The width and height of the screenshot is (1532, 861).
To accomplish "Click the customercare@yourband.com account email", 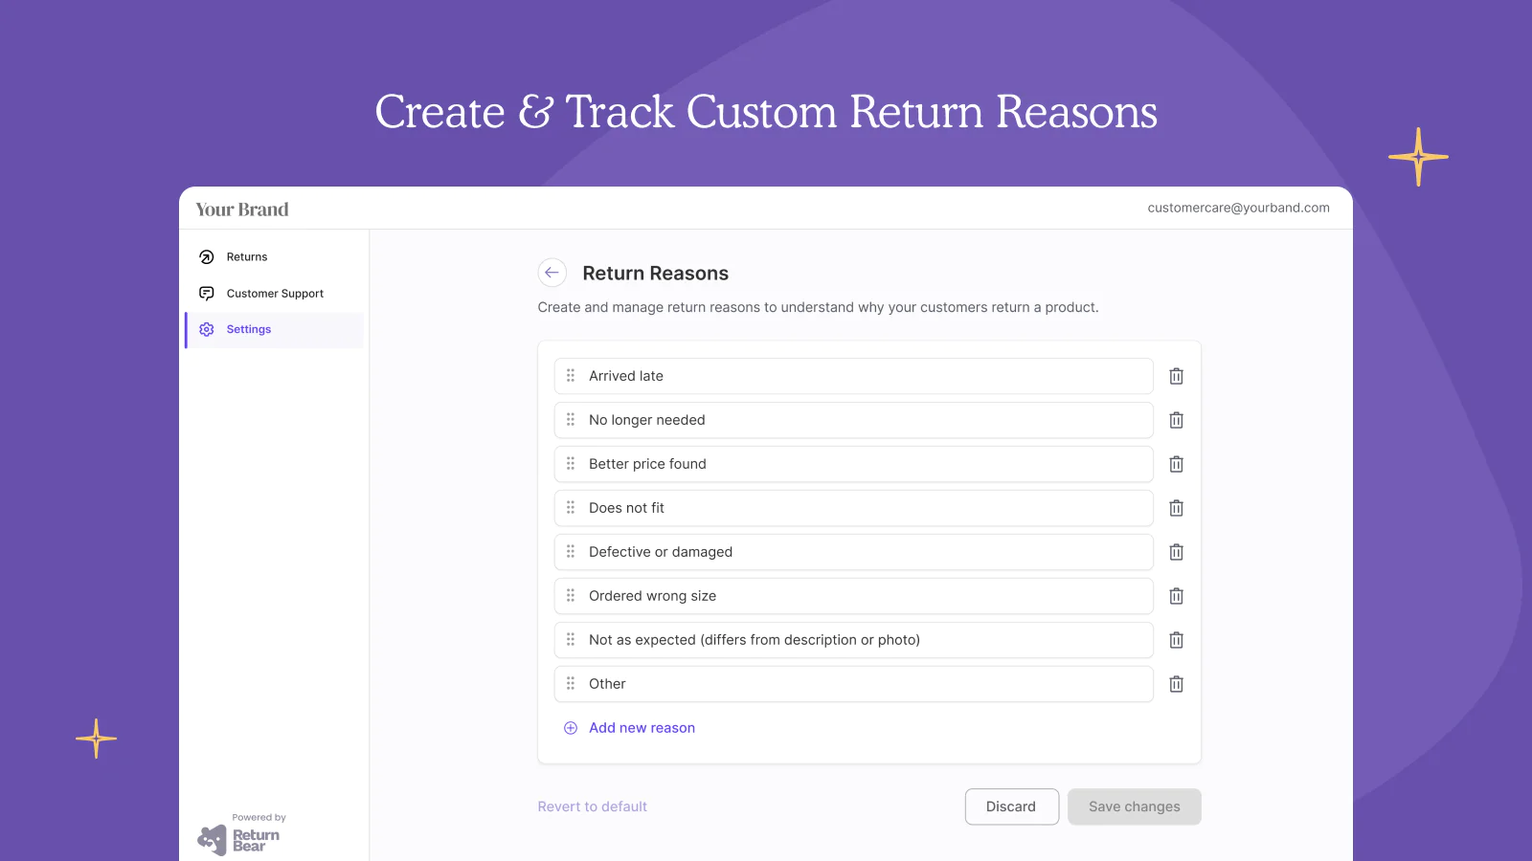I will click(1238, 208).
